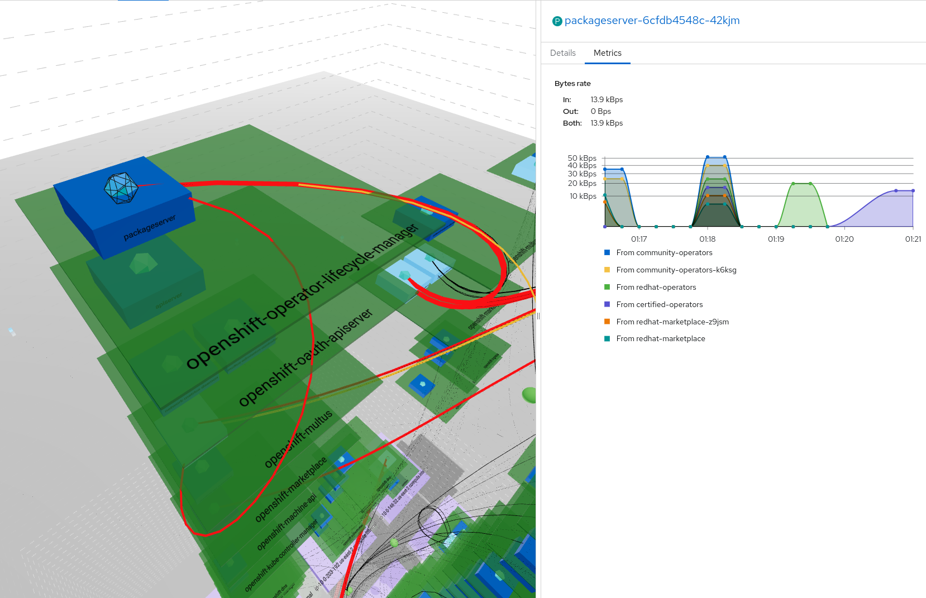Click the openshift-kube-controller-manager namespace label
This screenshot has width=926, height=598.
coord(281,555)
